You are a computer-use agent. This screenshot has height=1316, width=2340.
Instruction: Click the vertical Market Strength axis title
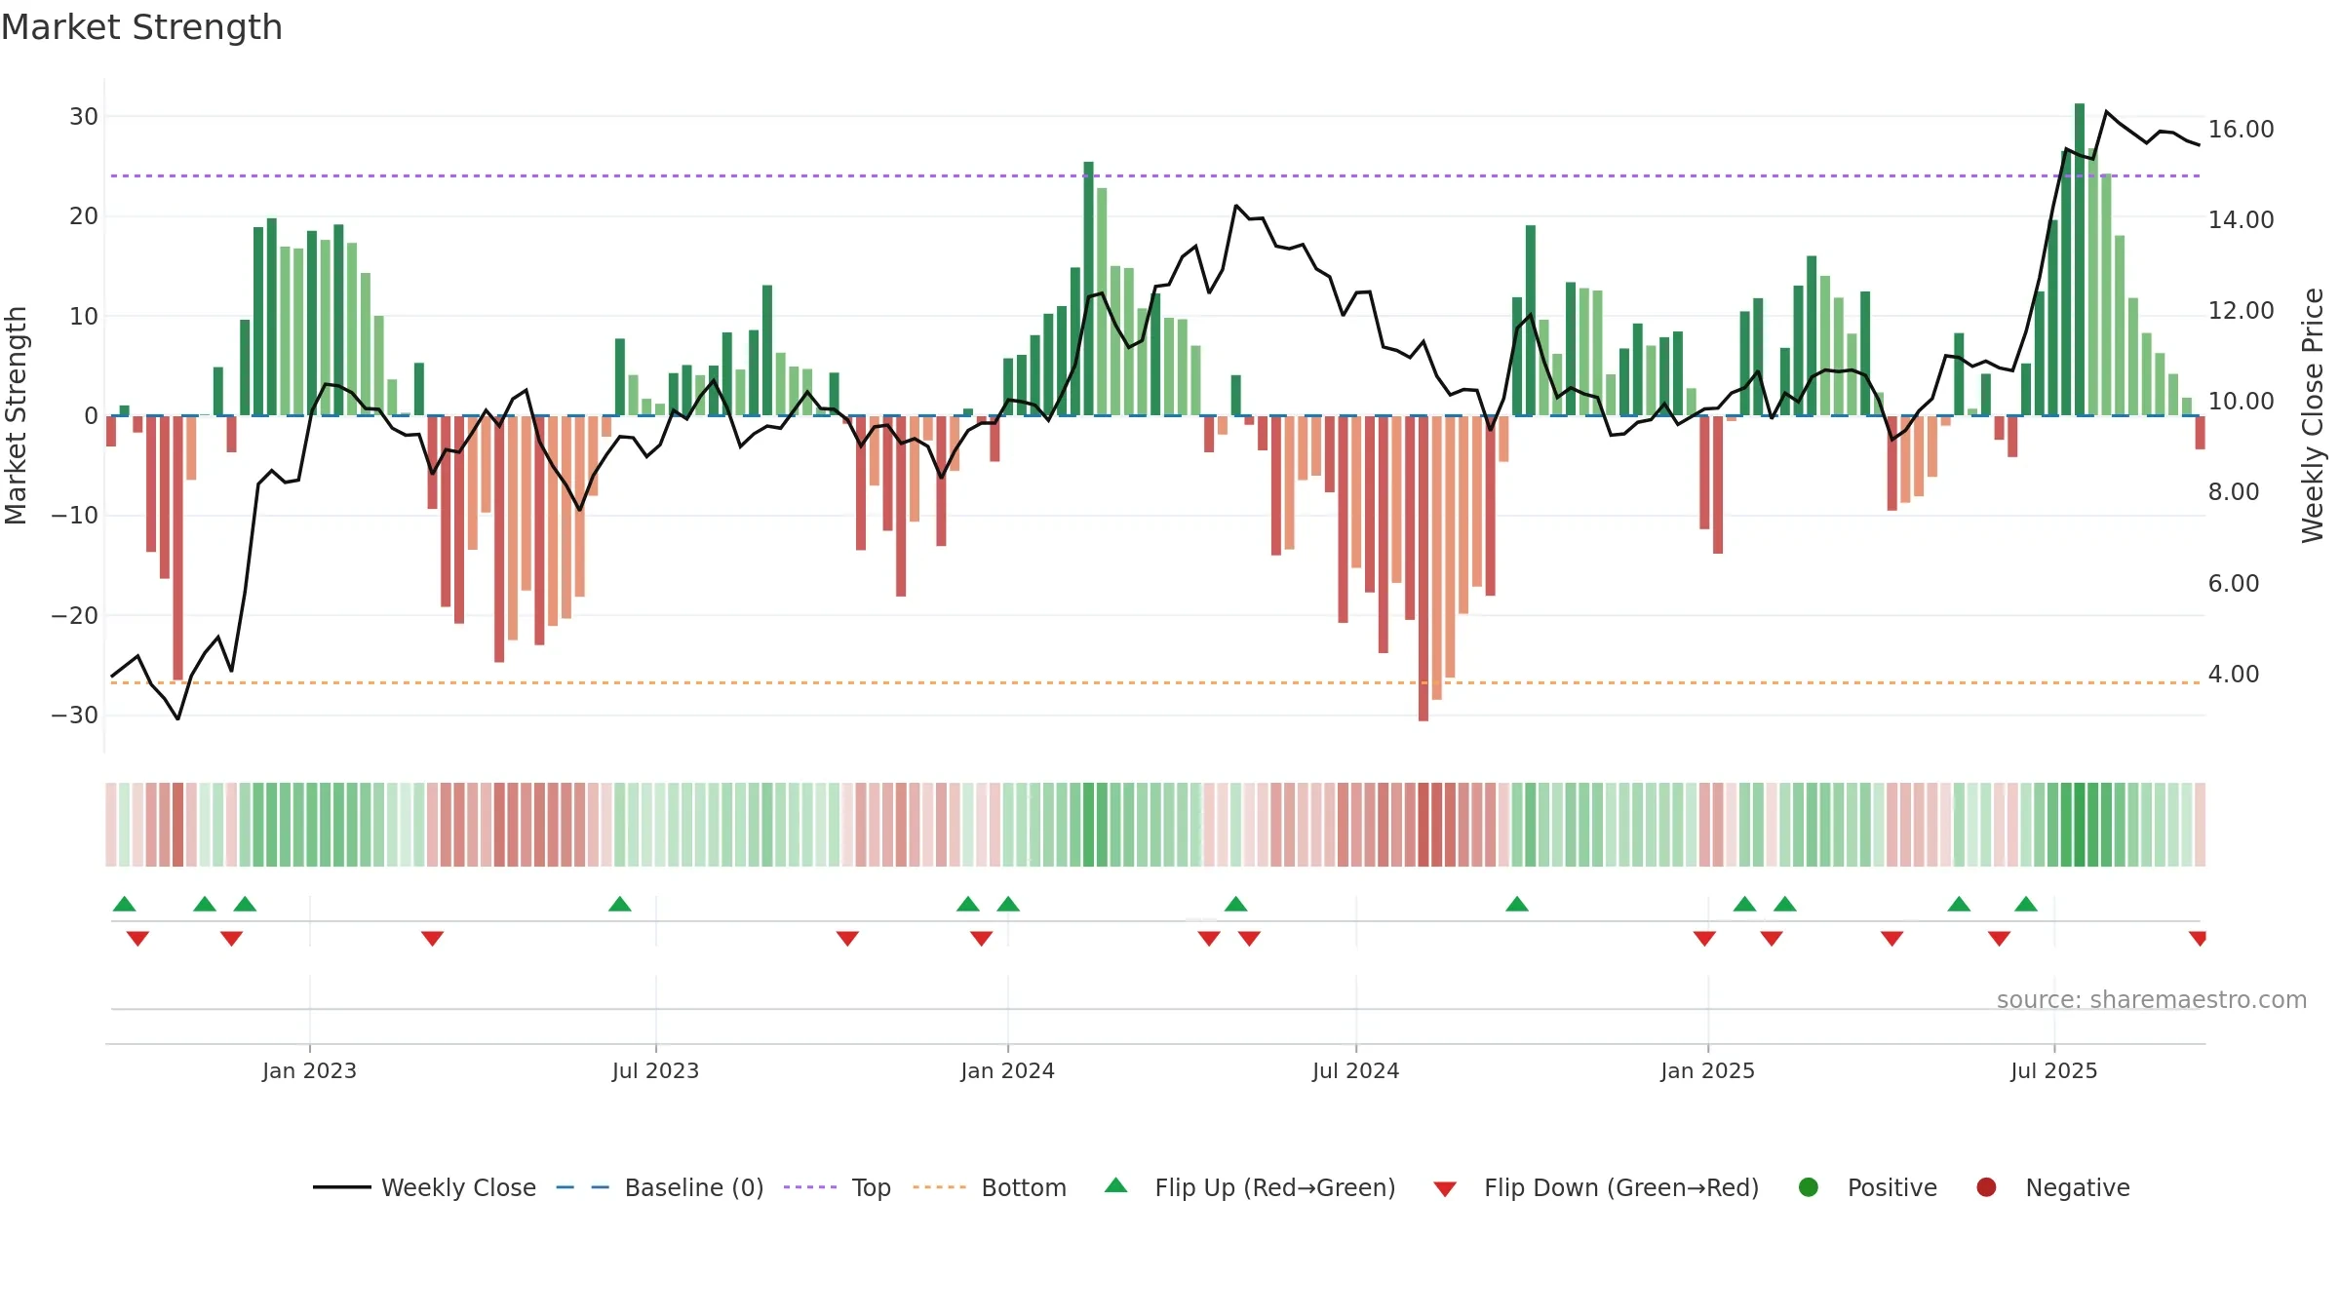tap(16, 415)
